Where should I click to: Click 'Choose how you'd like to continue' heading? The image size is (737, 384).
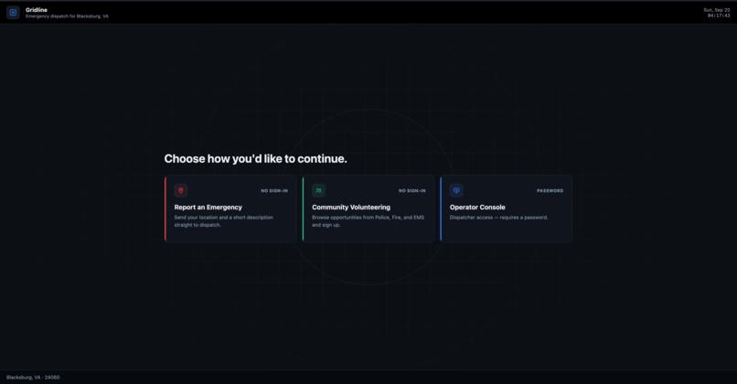tap(256, 159)
